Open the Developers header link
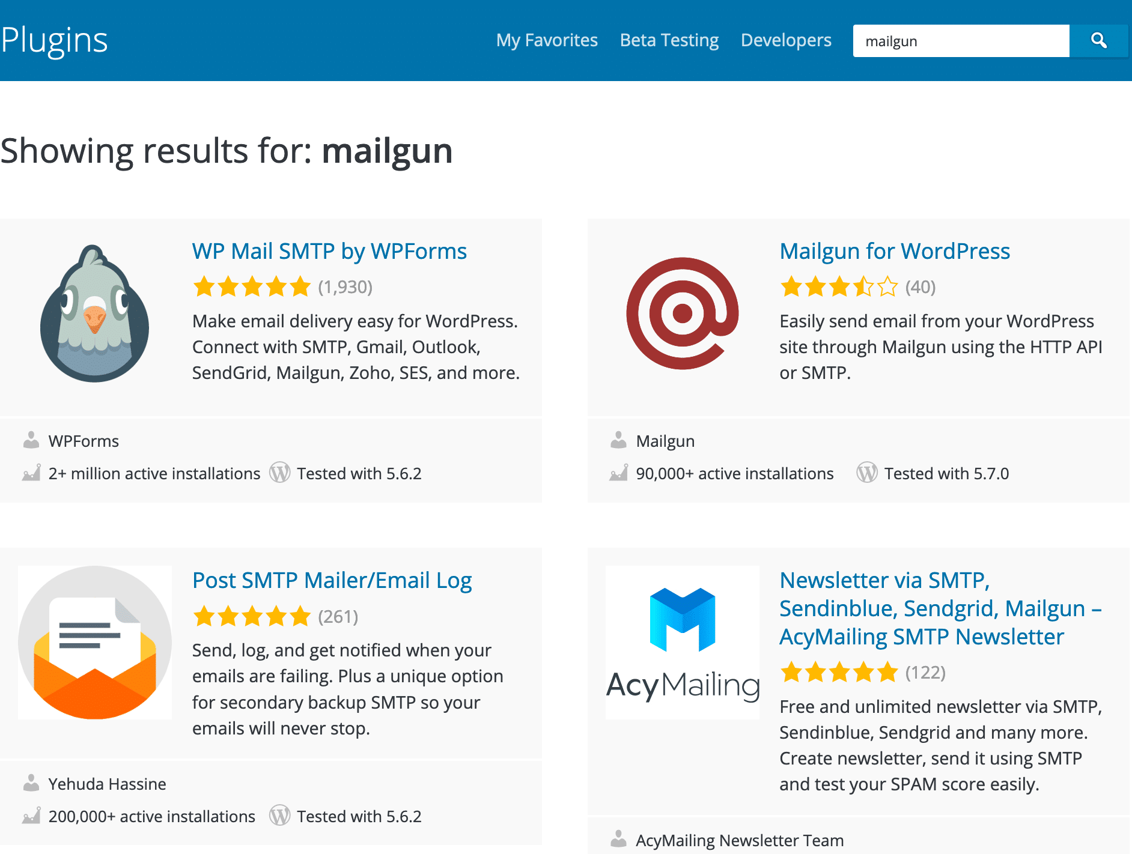 click(786, 40)
